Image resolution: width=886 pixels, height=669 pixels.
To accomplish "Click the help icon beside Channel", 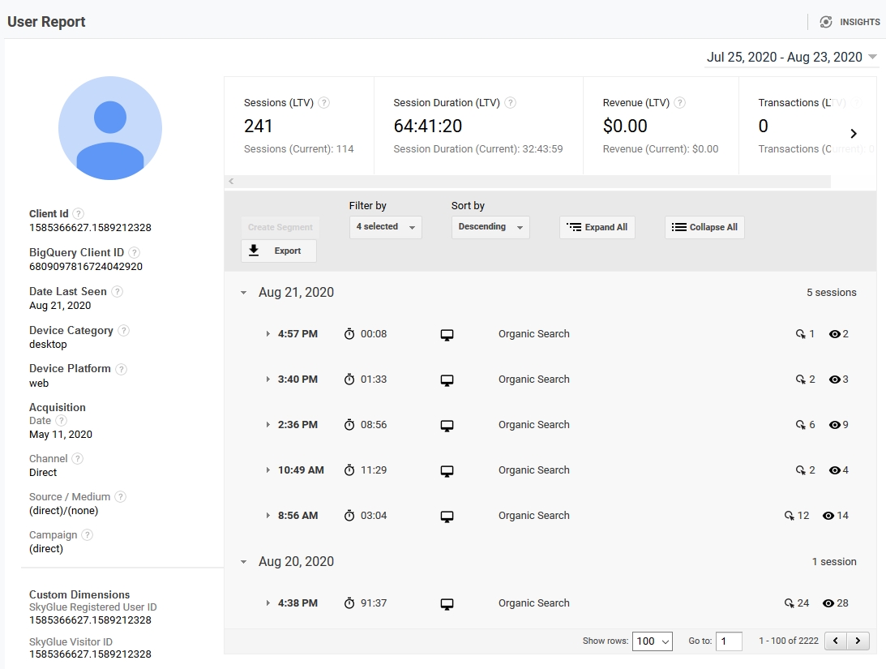I will pyautogui.click(x=78, y=459).
